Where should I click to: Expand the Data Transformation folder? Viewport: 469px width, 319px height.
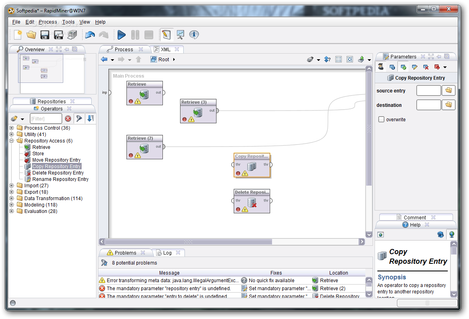[12, 199]
